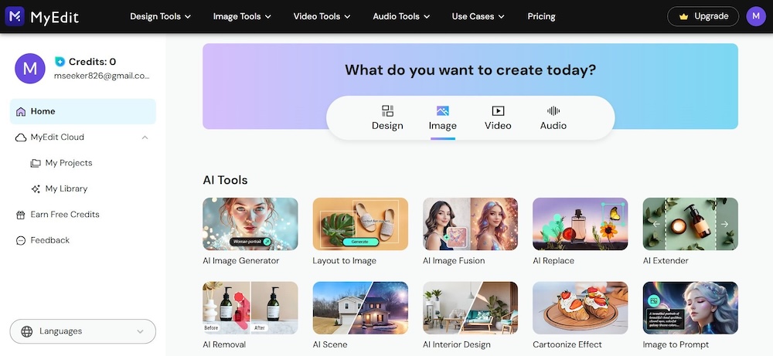Click the credits shield icon

click(x=60, y=62)
